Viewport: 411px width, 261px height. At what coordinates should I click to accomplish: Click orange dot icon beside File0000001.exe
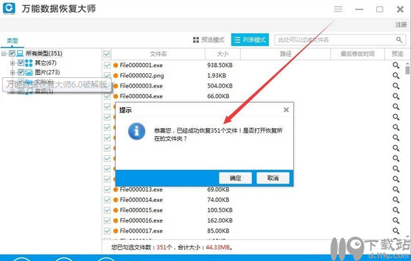(116, 65)
